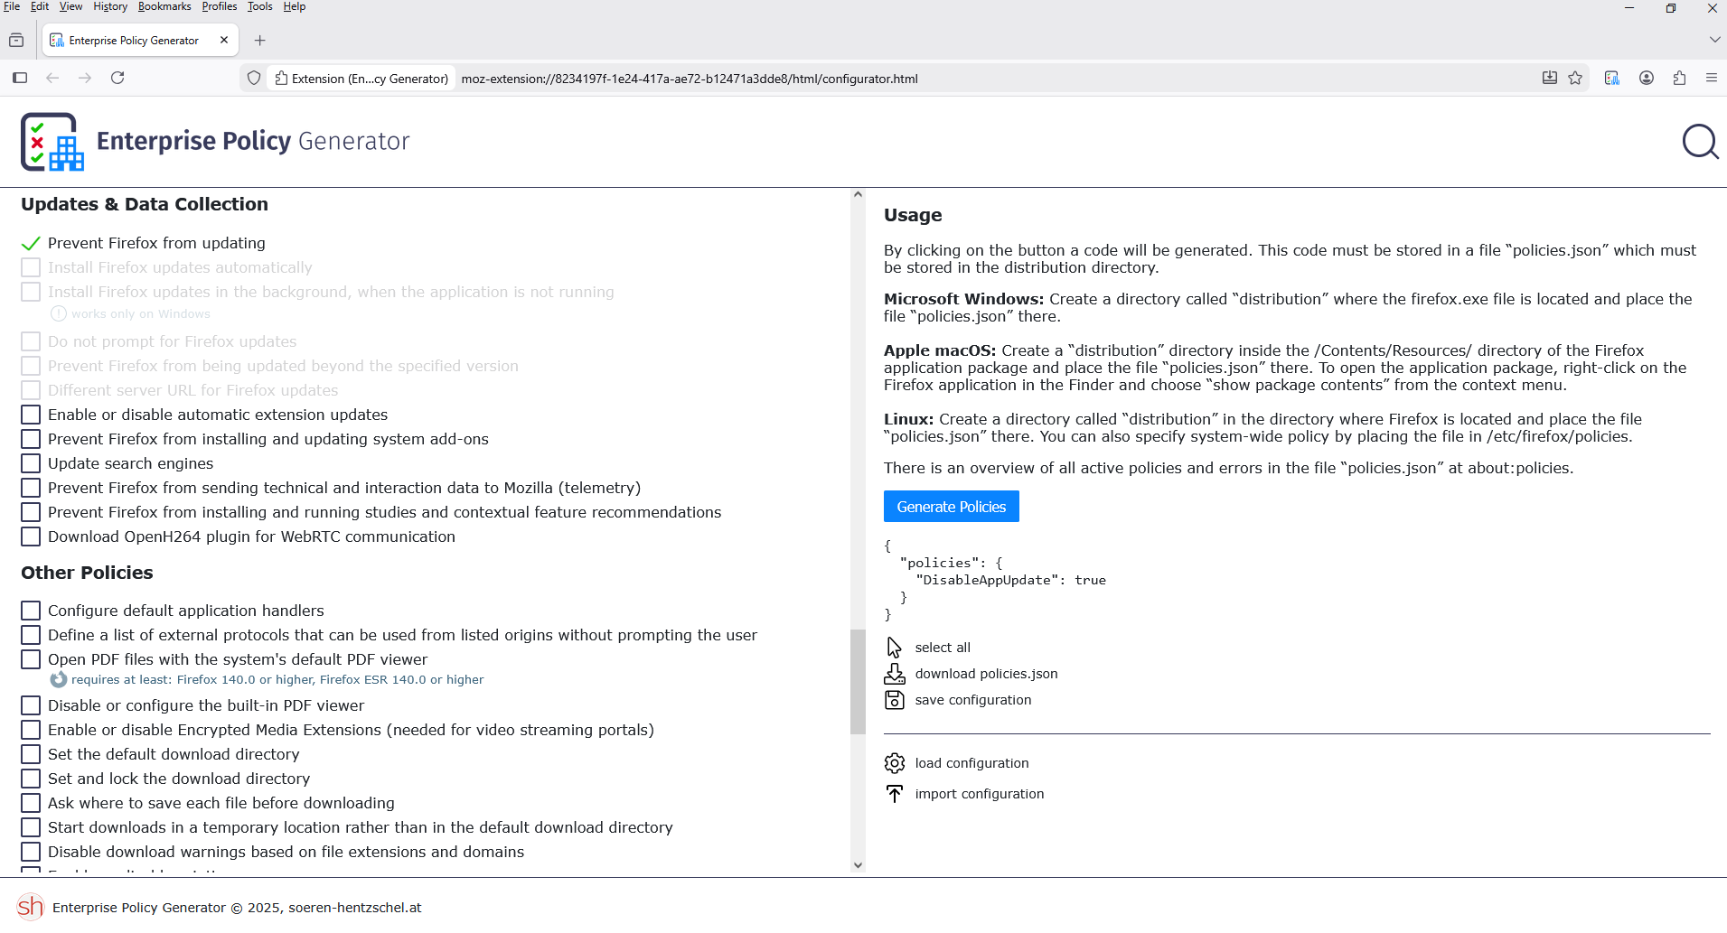Click the import configuration link
The image size is (1727, 933).
pyautogui.click(x=980, y=794)
